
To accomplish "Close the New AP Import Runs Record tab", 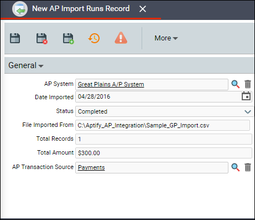I will coord(143,9).
